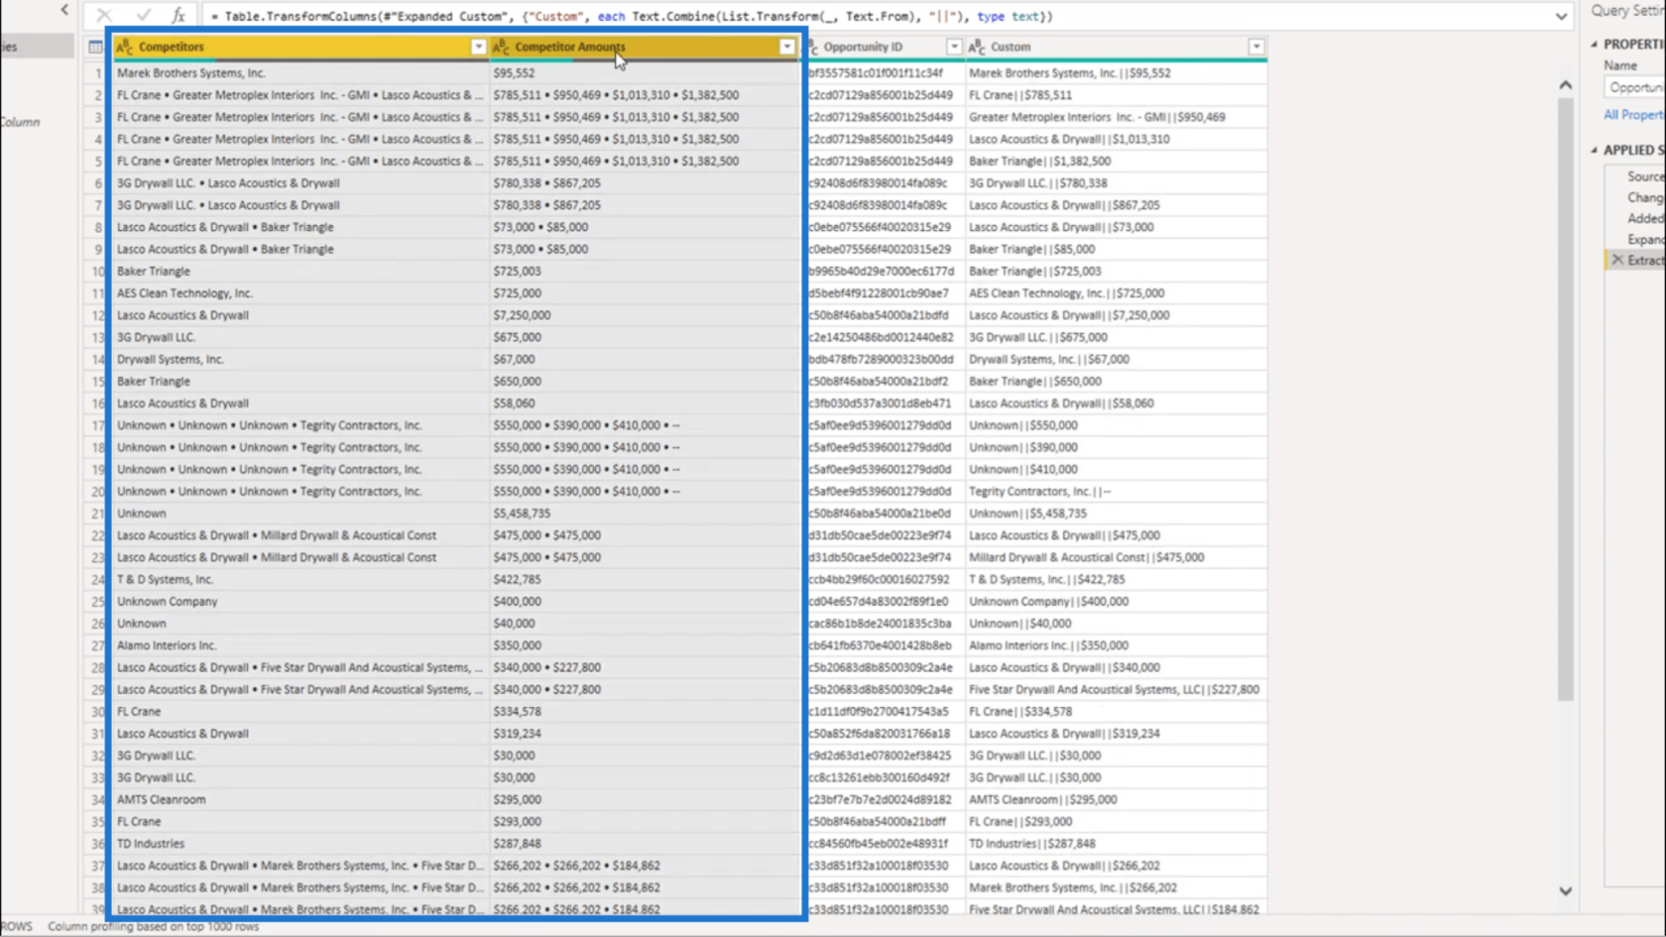Select the Added Custom applied step
This screenshot has width=1666, height=937.
click(x=1645, y=218)
